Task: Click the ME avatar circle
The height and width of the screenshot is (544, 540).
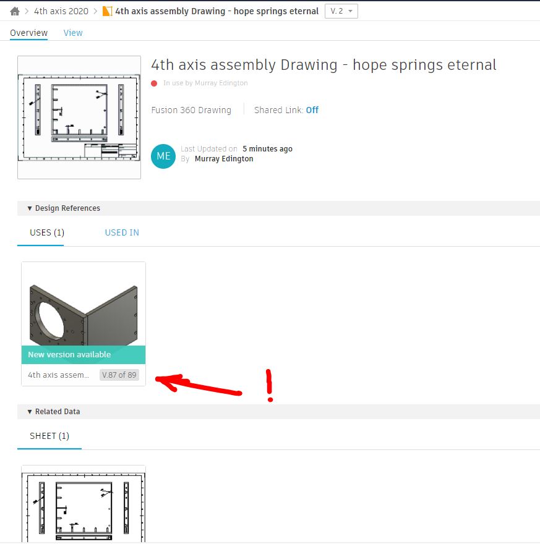Action: pyautogui.click(x=163, y=156)
